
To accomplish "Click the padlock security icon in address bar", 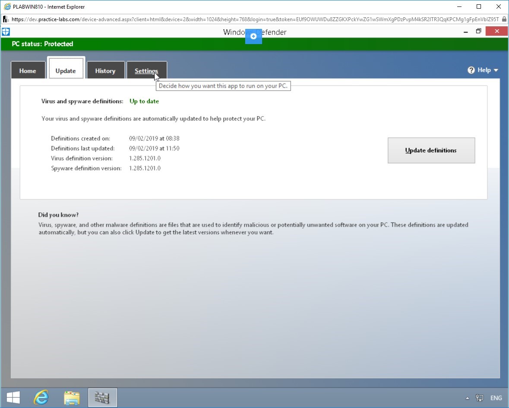I will tap(504, 19).
